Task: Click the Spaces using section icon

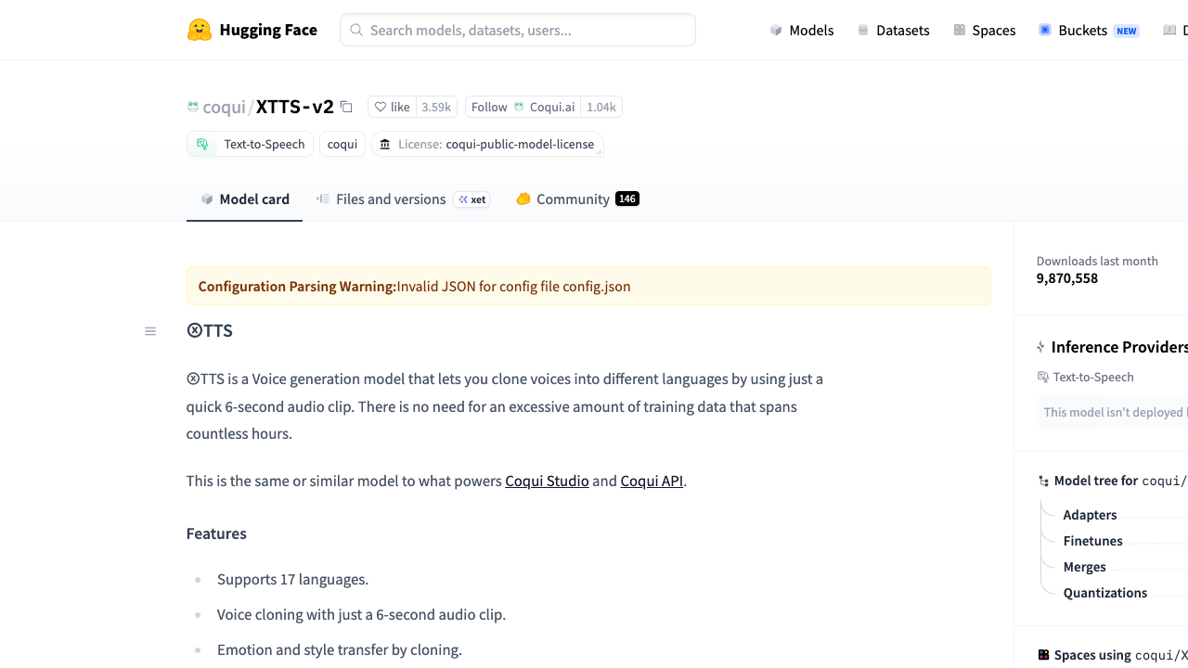Action: click(x=1043, y=655)
